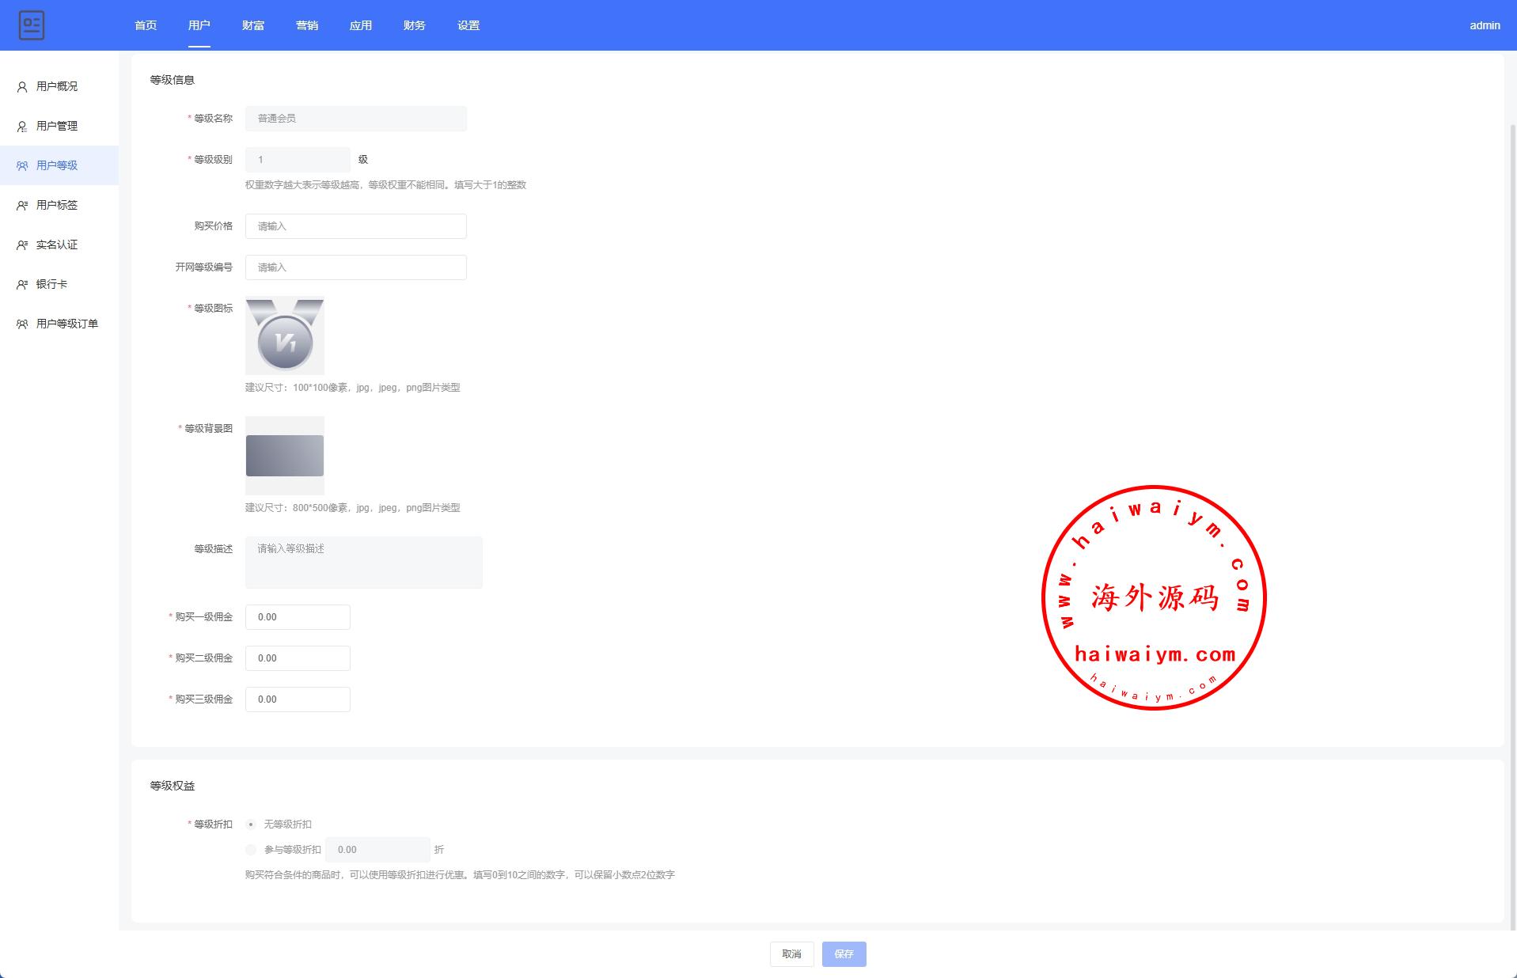Click the 等级背景图 gray thumbnail
Viewport: 1517px width, 978px height.
click(x=285, y=456)
